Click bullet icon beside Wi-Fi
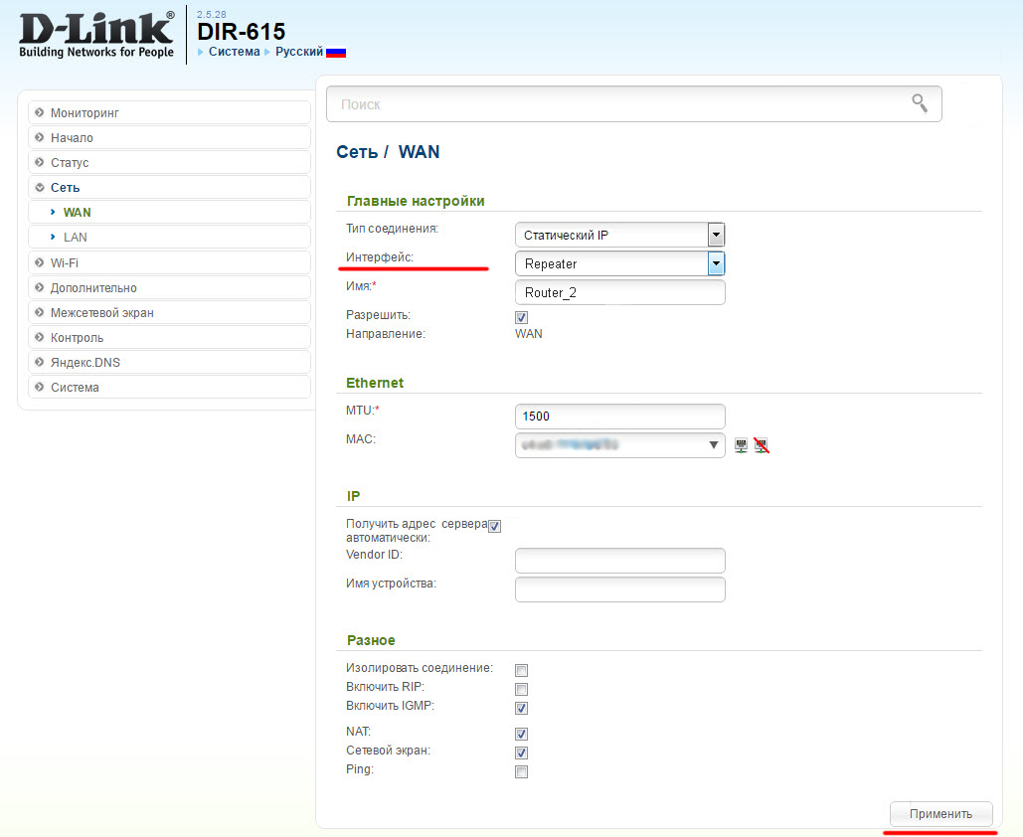 tap(39, 262)
